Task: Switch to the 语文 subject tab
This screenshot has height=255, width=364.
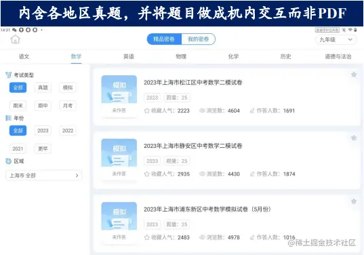Action: coord(24,56)
